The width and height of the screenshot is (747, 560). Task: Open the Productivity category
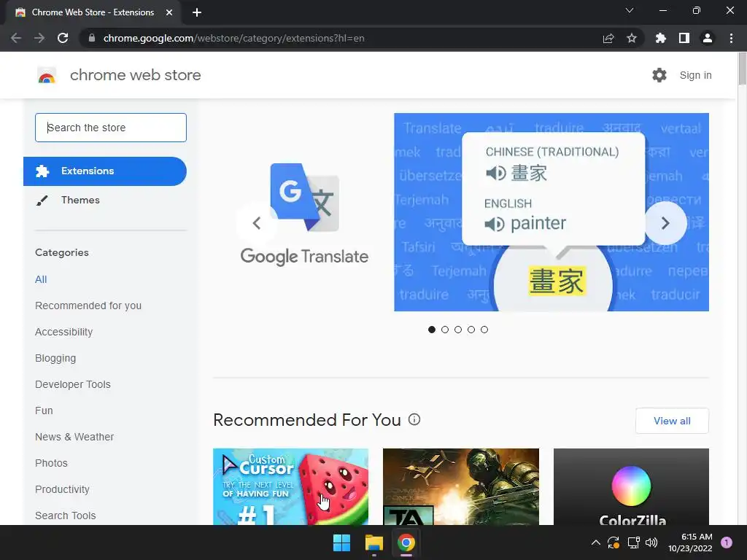(62, 489)
